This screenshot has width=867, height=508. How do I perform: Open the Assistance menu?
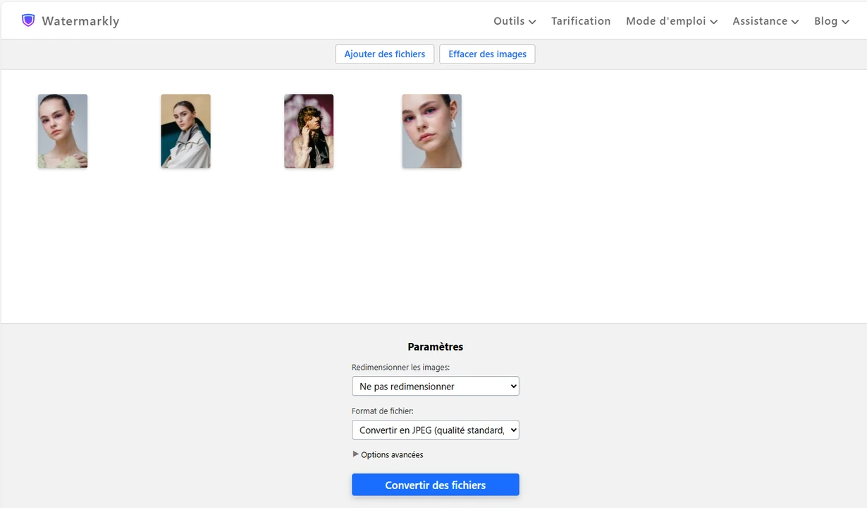(759, 21)
